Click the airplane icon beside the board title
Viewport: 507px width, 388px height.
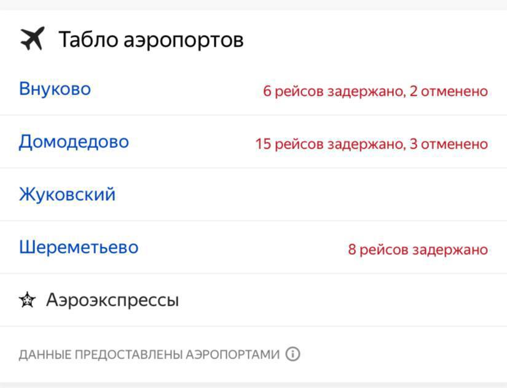pyautogui.click(x=32, y=39)
